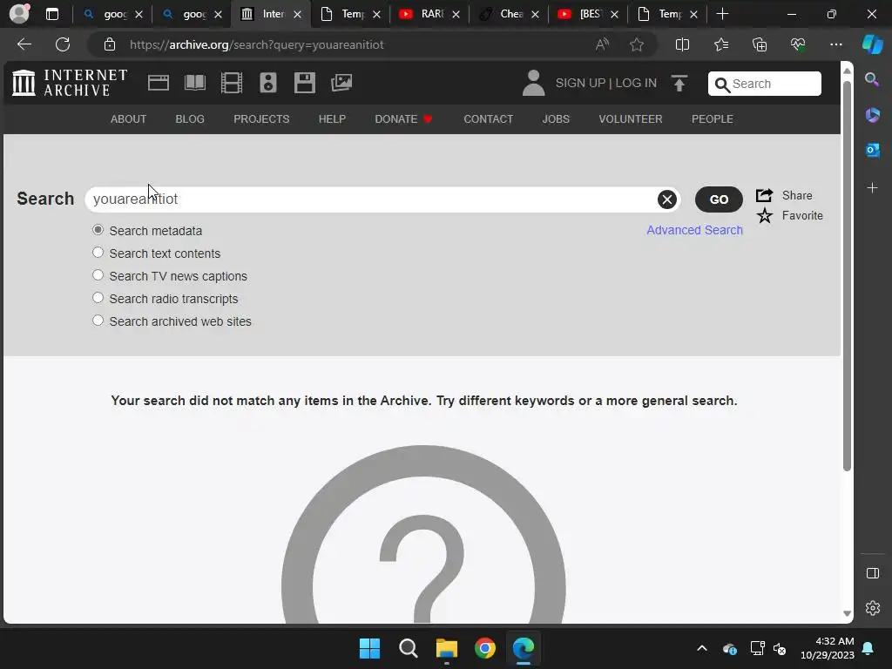The height and width of the screenshot is (669, 892).
Task: Open Edge Settings and more menu
Action: coord(835,44)
